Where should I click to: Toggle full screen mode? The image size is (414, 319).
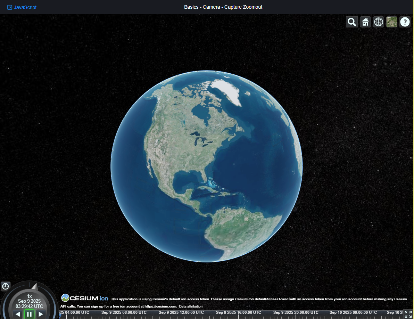pos(408,314)
